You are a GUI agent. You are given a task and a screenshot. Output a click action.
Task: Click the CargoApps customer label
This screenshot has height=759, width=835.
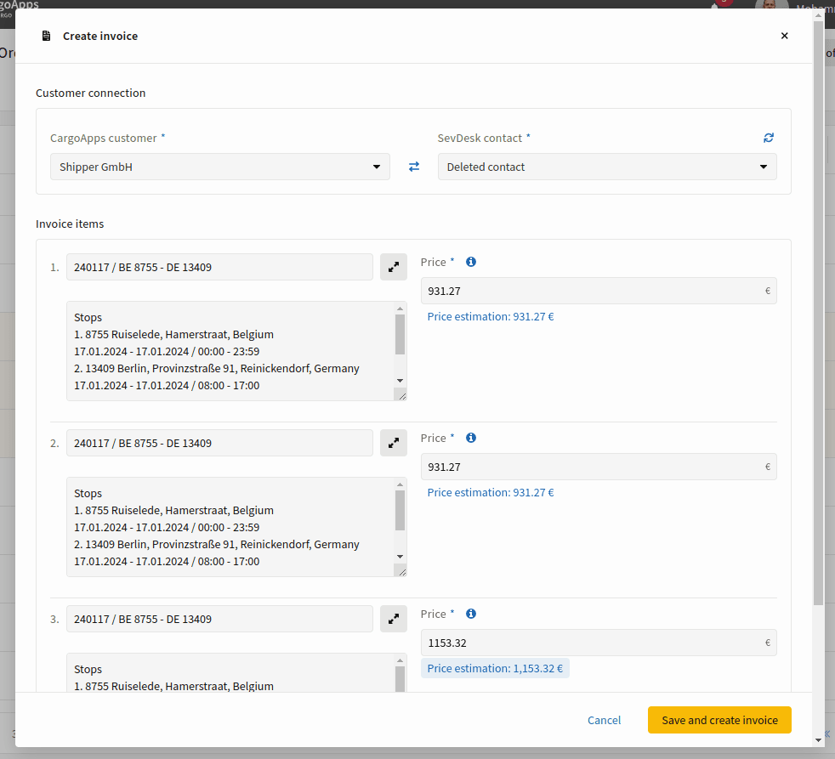(x=103, y=139)
